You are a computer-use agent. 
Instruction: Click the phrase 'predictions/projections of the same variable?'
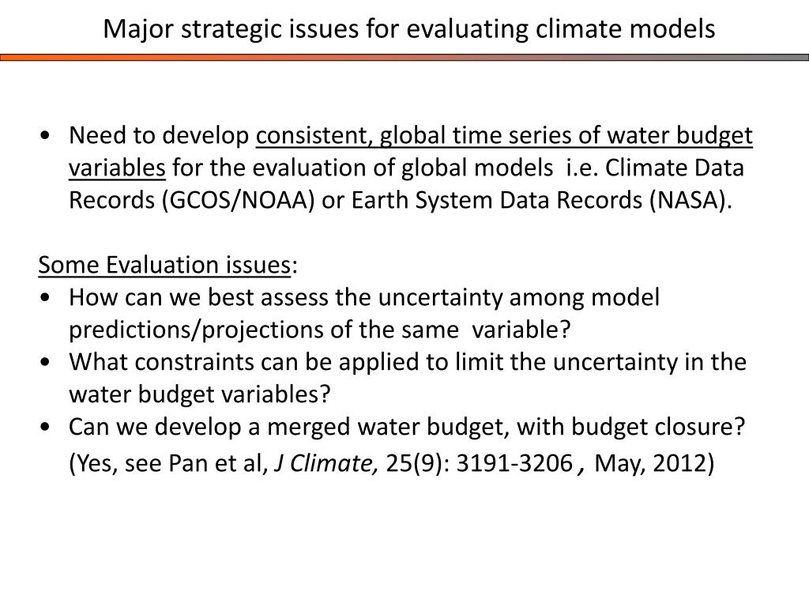click(319, 330)
